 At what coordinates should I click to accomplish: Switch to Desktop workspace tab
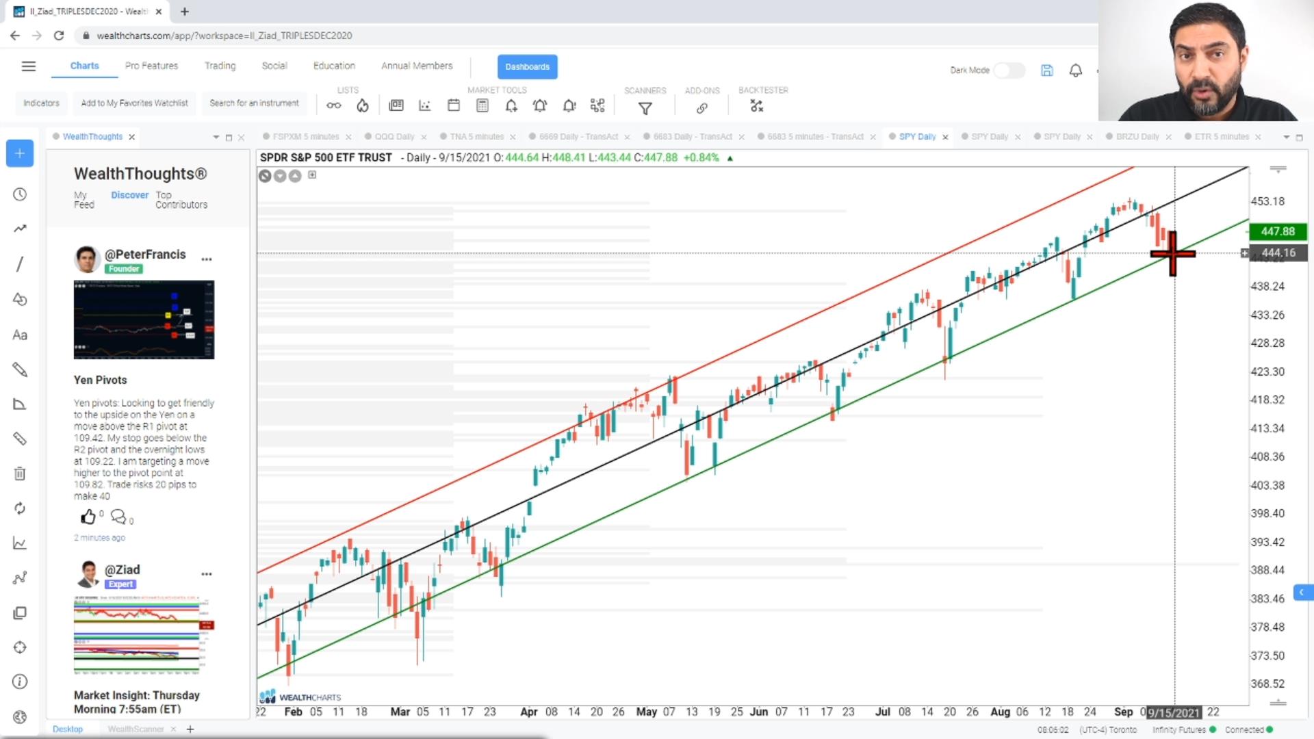[x=68, y=729]
